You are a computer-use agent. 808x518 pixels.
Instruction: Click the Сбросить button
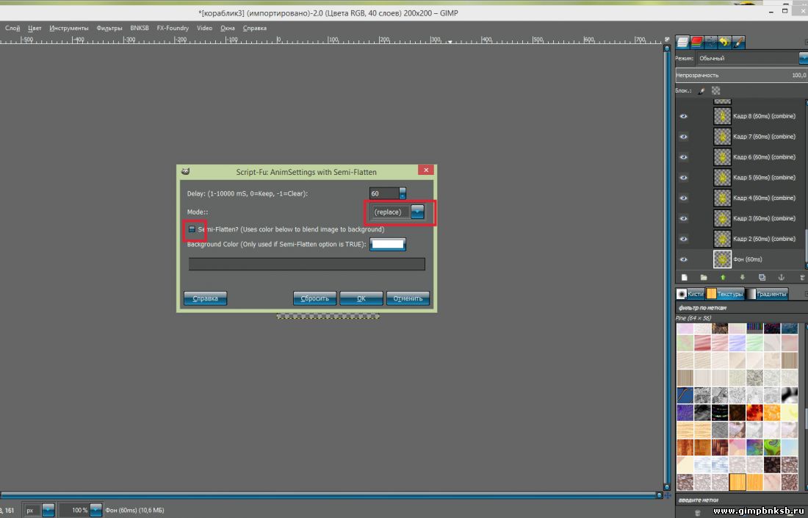[x=315, y=298]
